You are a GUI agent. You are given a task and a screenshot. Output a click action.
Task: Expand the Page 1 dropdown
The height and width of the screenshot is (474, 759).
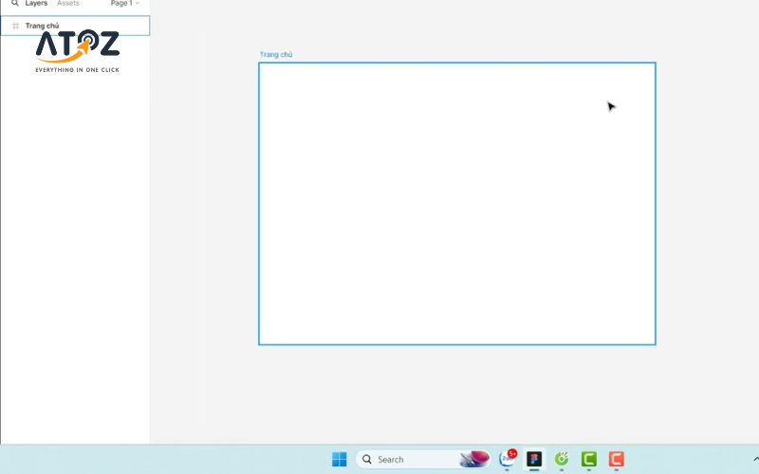click(x=124, y=4)
